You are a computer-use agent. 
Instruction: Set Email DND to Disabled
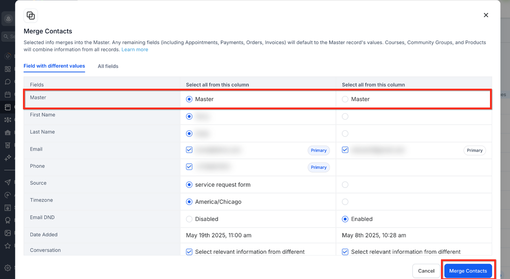[x=189, y=219]
